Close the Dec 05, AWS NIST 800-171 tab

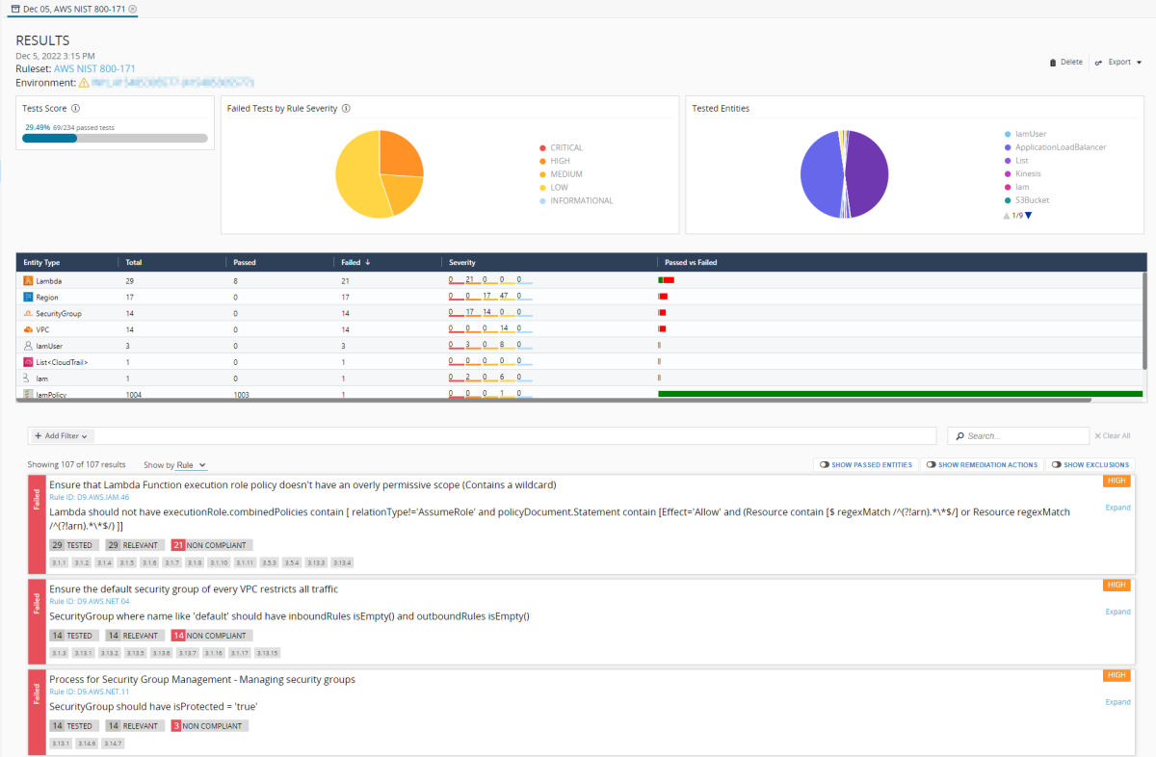(133, 9)
